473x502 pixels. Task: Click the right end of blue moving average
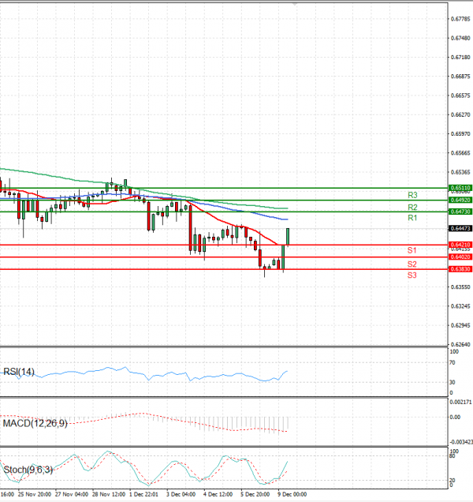click(287, 219)
